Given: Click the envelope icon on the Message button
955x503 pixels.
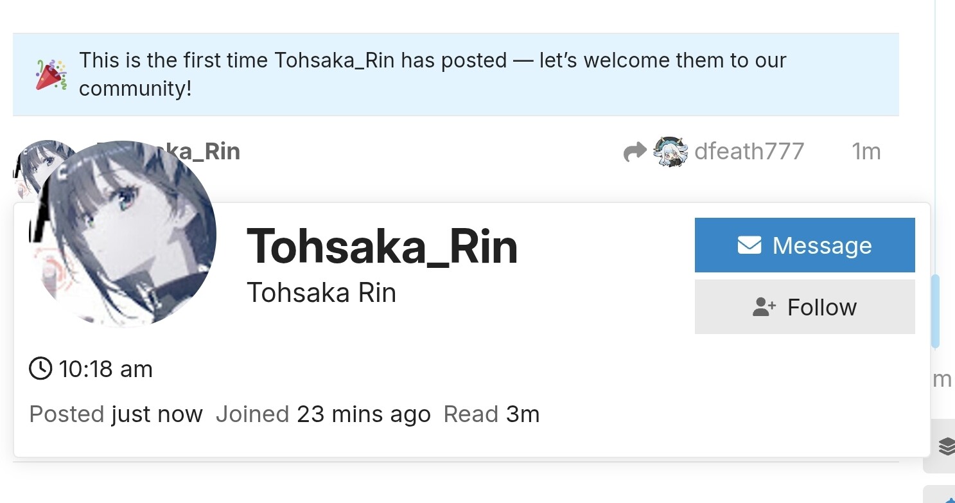Looking at the screenshot, I should coord(749,245).
